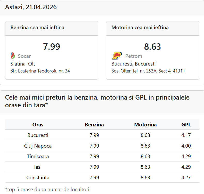The image size is (204, 194).
Task: Select the Constanta city row
Action: 38,177
